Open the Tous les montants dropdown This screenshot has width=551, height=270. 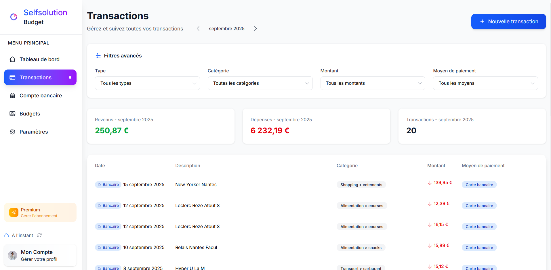[373, 83]
